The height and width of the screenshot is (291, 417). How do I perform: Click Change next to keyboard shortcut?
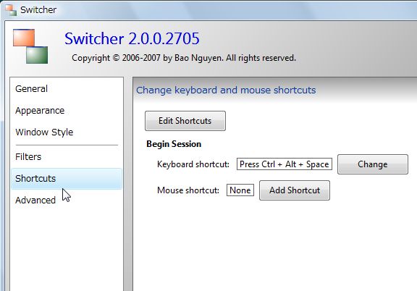373,164
